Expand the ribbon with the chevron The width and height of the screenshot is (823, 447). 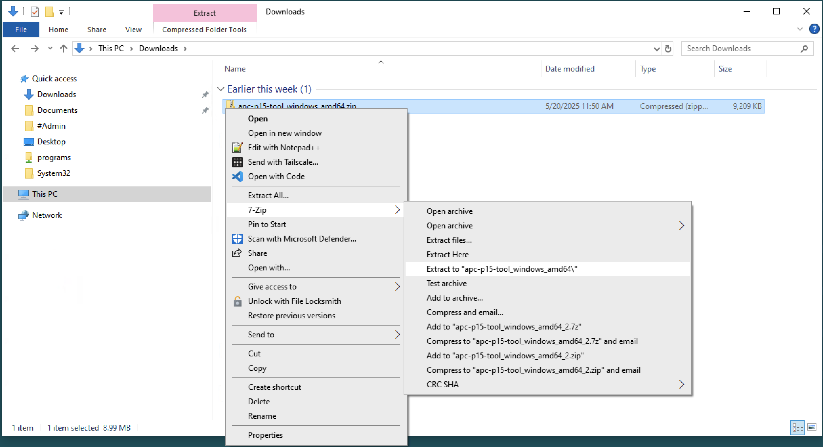coord(800,29)
